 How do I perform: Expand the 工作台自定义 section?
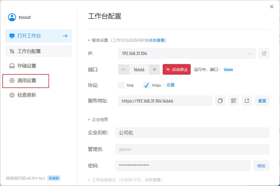click(89, 180)
